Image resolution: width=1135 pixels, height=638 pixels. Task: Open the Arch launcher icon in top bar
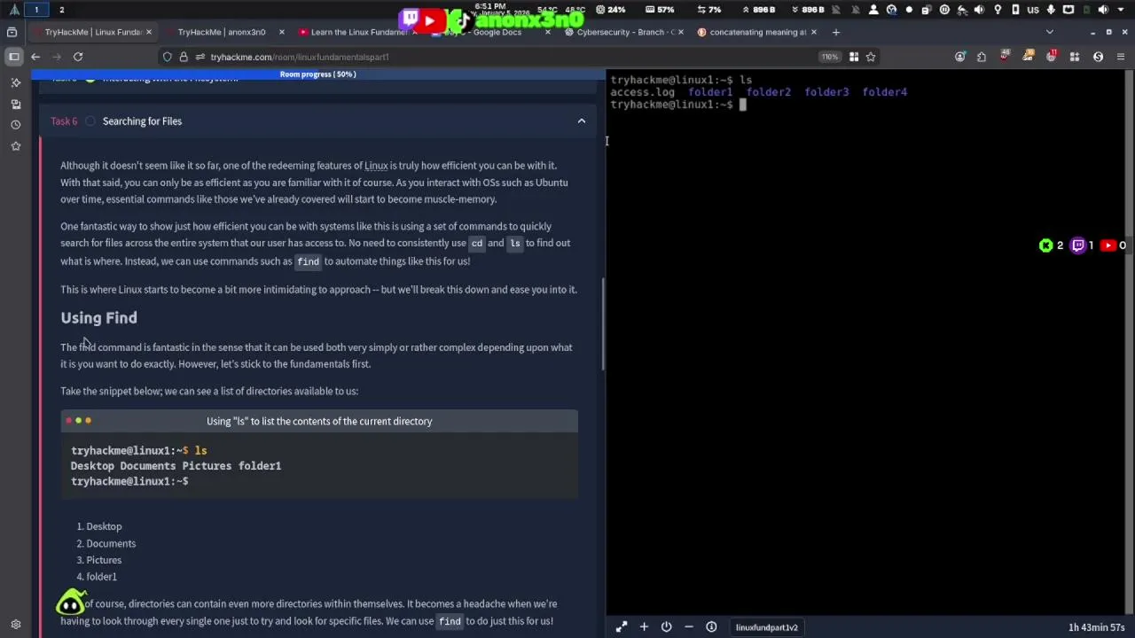pos(14,10)
